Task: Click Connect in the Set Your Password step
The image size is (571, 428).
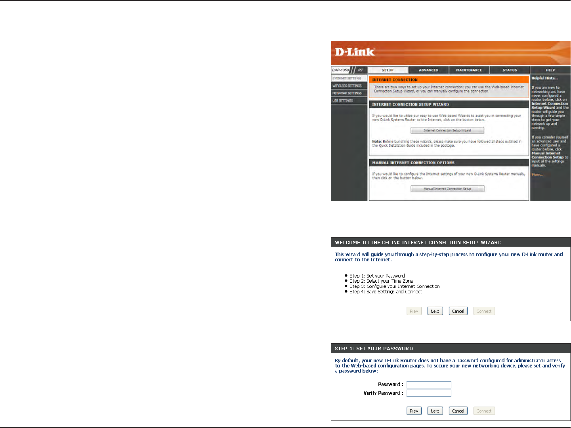Action: click(484, 411)
